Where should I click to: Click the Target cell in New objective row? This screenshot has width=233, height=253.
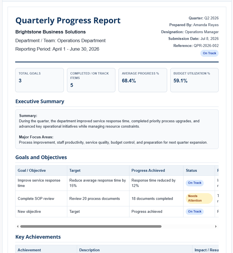[x=98, y=212]
